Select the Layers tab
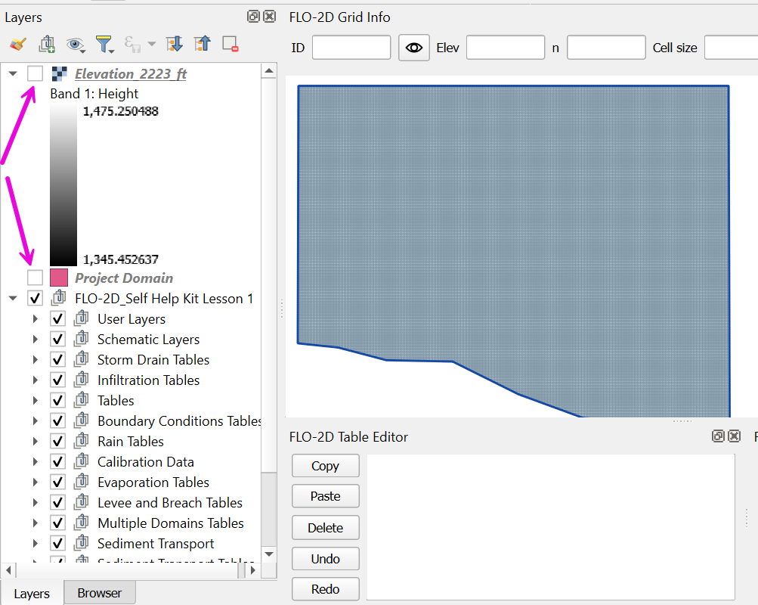This screenshot has width=758, height=605. (x=32, y=594)
